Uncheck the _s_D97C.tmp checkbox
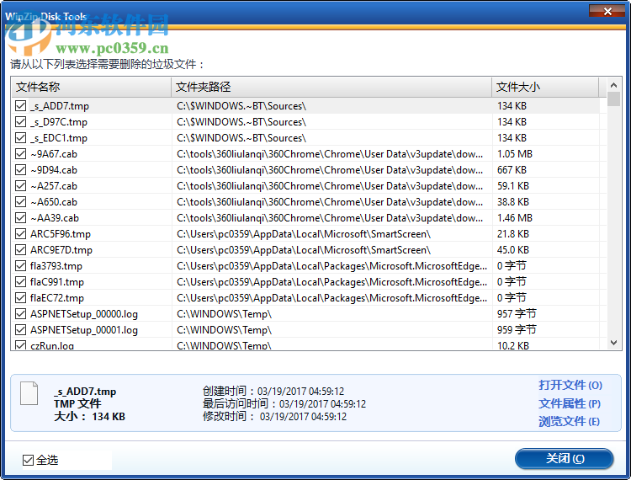Screen dimensions: 631x480 click(20, 121)
